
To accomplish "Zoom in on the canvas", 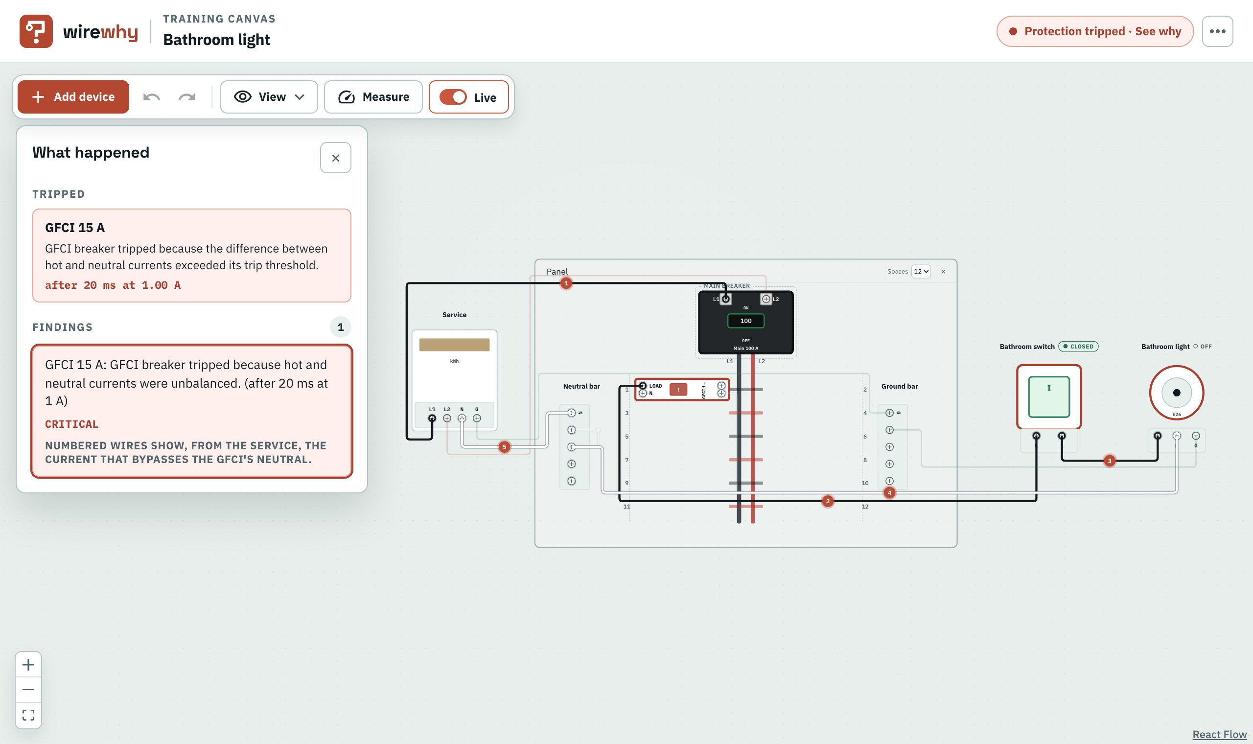I will [28, 664].
